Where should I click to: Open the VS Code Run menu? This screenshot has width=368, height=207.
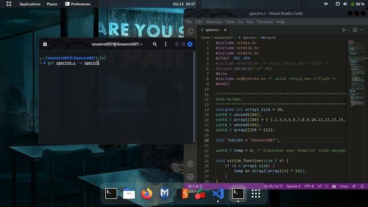coord(250,22)
